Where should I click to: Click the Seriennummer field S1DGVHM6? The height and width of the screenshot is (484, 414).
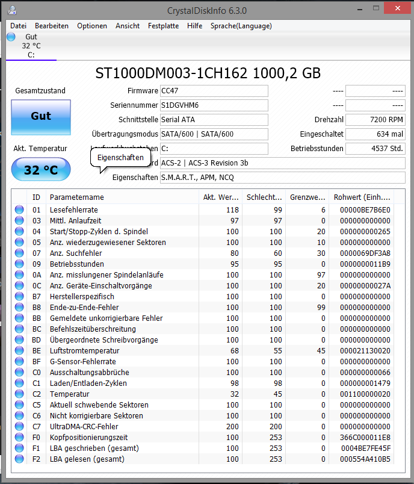214,105
